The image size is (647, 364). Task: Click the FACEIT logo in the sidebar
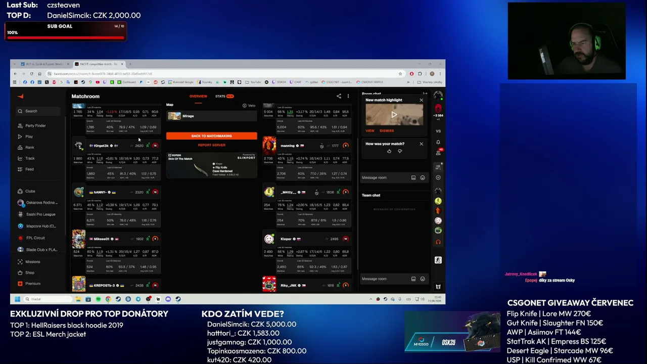(20, 96)
